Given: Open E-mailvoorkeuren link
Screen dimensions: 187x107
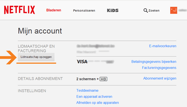Looking at the screenshot, I should (x=163, y=46).
